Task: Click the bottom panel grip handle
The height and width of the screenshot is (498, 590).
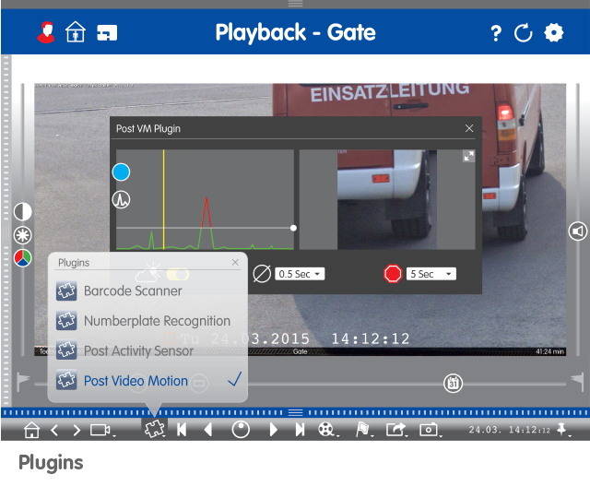Action: (x=295, y=412)
